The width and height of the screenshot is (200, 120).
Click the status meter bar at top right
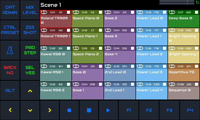[177, 2]
